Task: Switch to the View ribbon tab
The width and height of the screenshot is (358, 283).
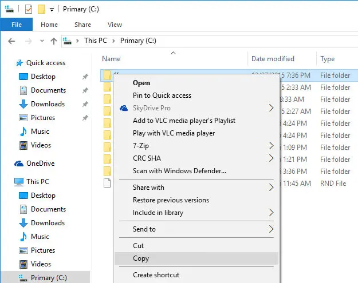Action: pos(115,25)
